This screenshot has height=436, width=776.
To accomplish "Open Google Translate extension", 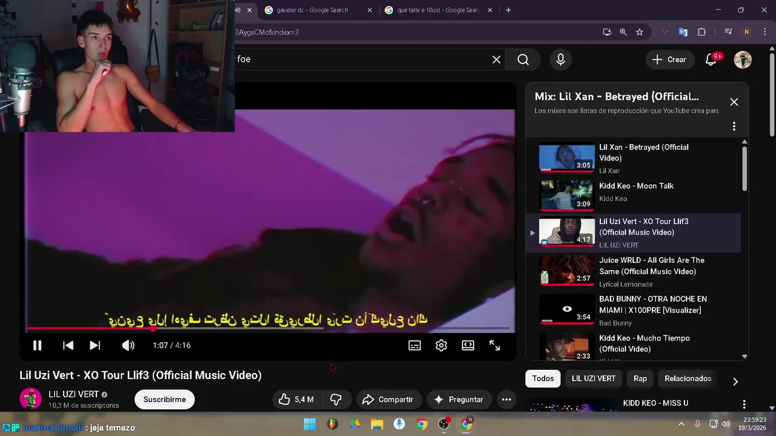I will click(683, 32).
